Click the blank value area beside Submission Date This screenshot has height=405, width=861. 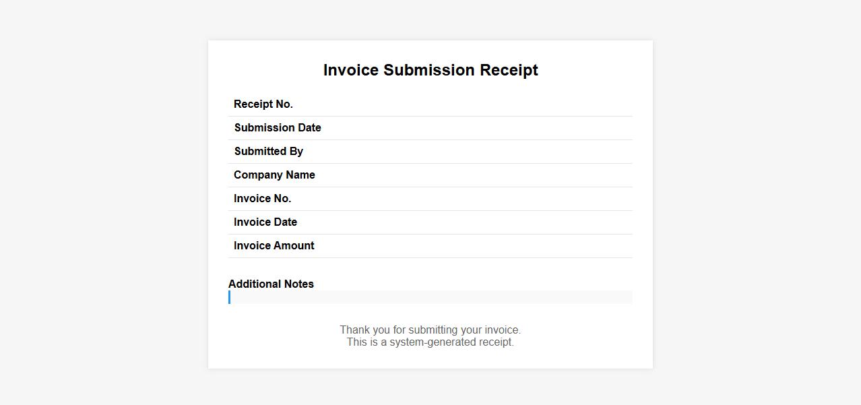pyautogui.click(x=472, y=128)
